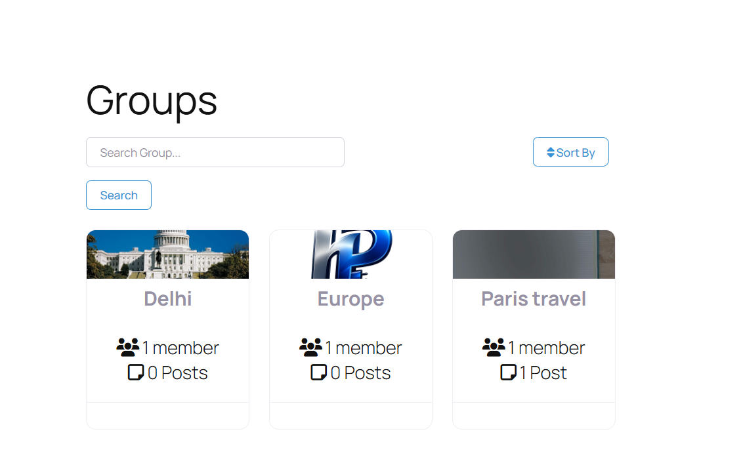Expand sorting options for groups
Screen dimensions: 741x463
tap(570, 151)
